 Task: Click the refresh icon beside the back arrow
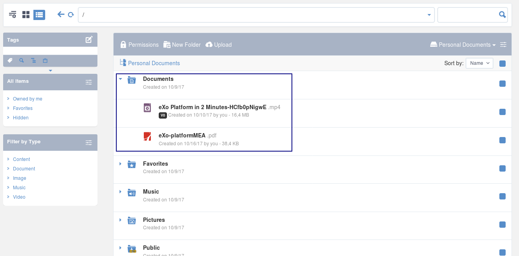pyautogui.click(x=71, y=15)
